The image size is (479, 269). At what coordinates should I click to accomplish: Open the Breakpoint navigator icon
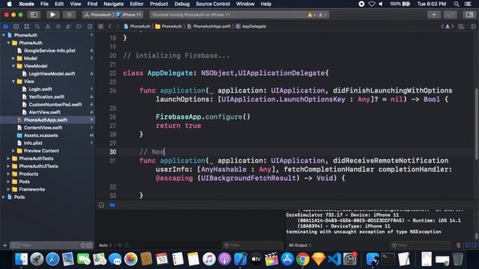click(79, 27)
